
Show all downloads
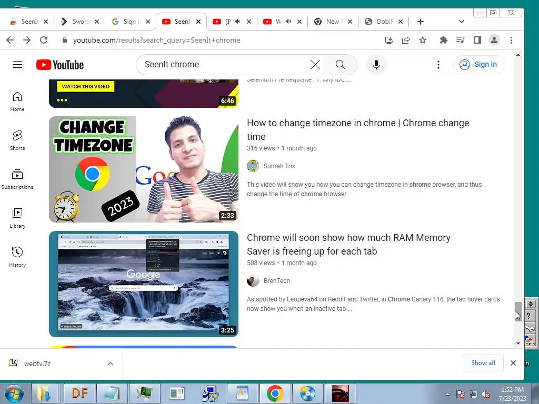coord(483,363)
